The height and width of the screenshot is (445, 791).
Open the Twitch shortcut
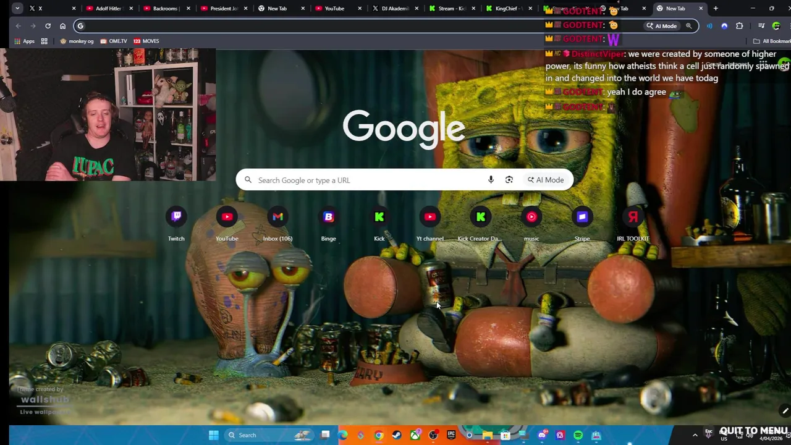pyautogui.click(x=176, y=224)
